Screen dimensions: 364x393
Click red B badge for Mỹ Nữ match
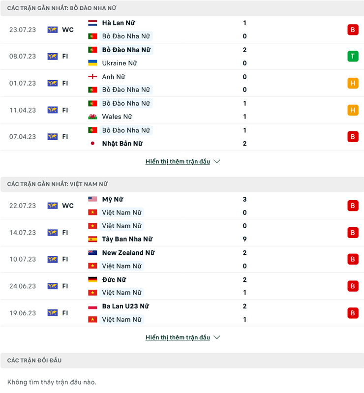[353, 206]
